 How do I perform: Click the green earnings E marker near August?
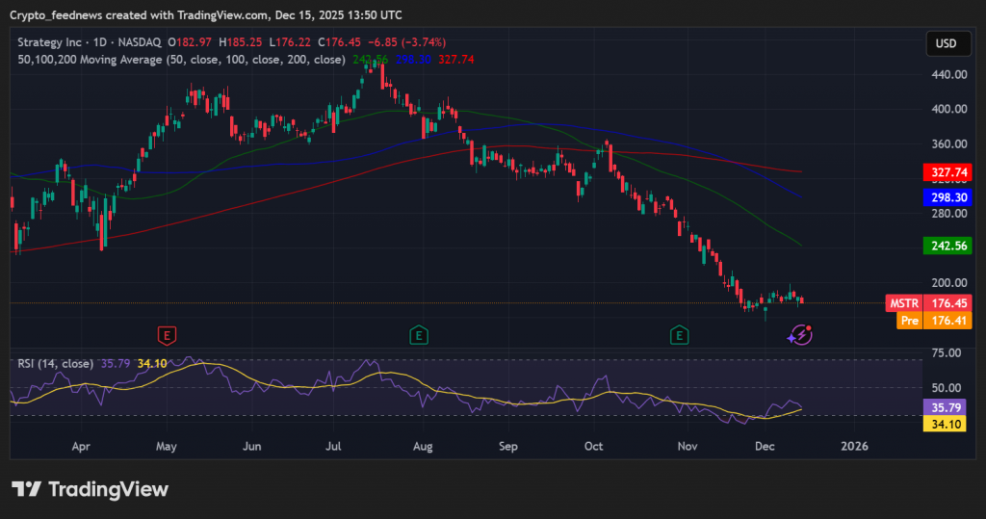[x=418, y=335]
